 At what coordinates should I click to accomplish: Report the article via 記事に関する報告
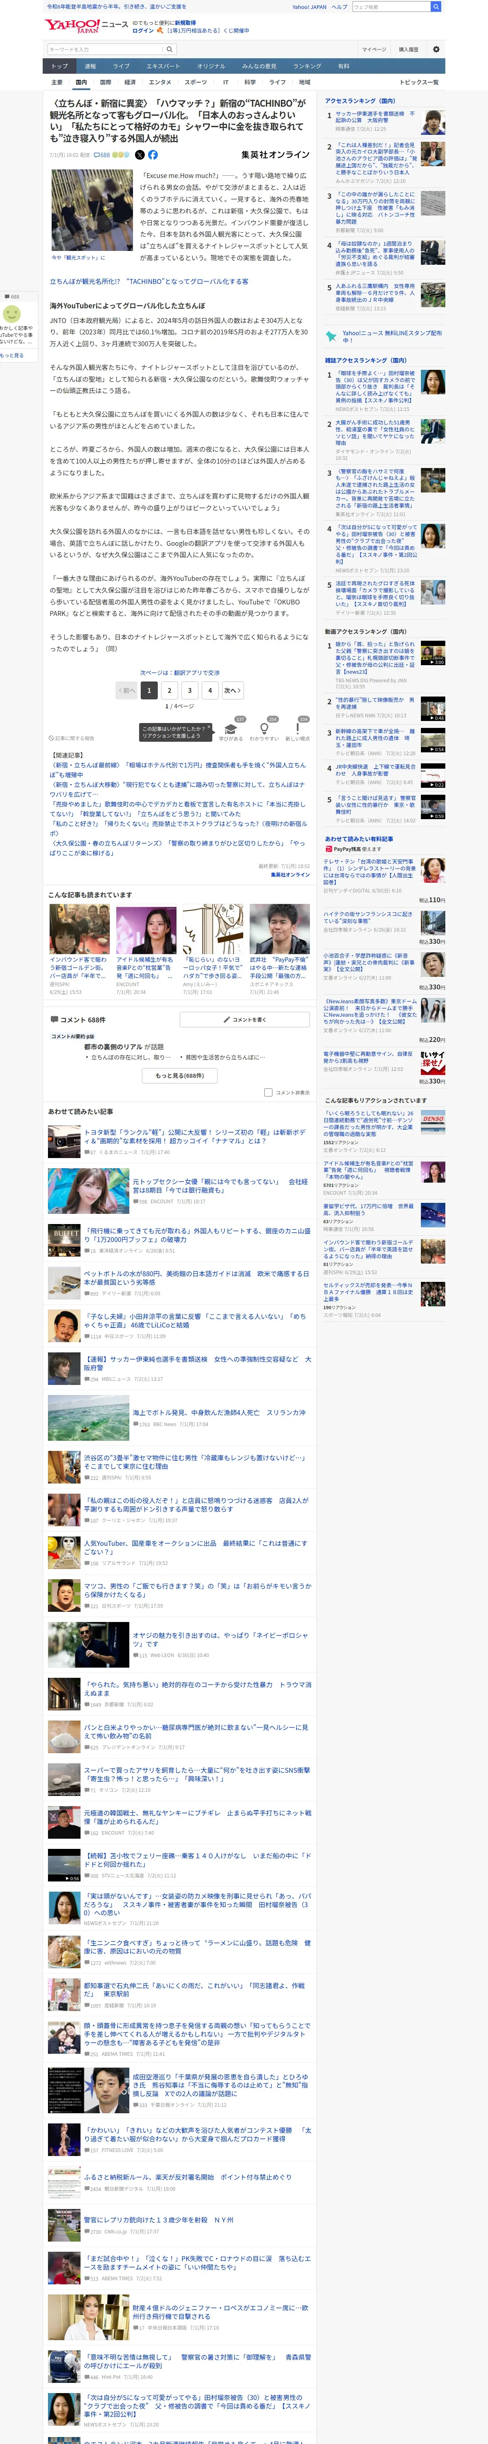tap(72, 737)
